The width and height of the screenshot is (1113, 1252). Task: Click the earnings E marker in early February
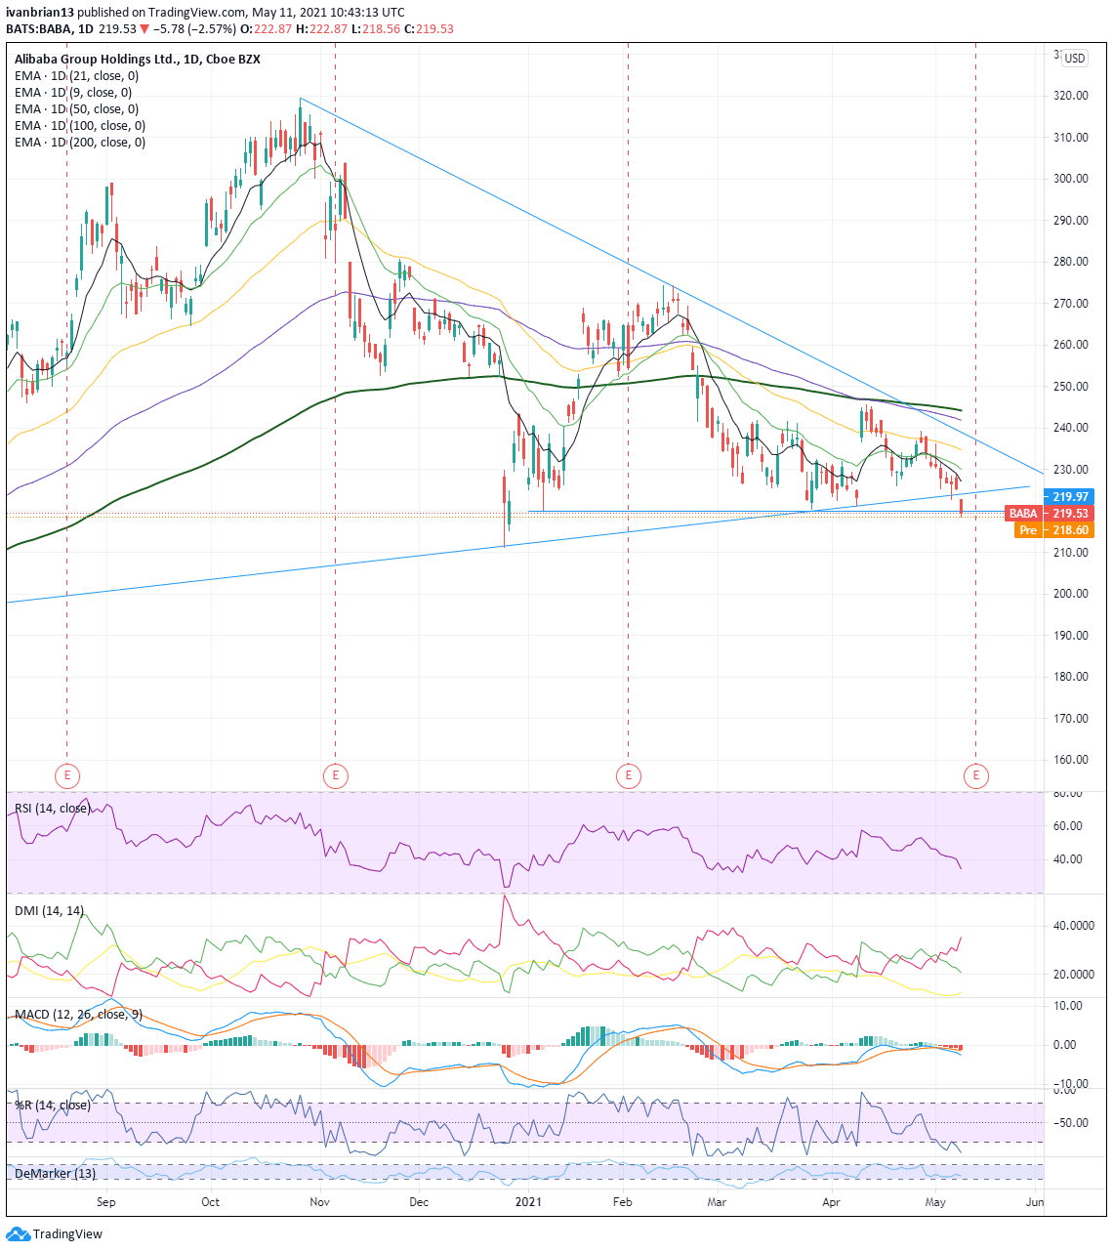[628, 776]
